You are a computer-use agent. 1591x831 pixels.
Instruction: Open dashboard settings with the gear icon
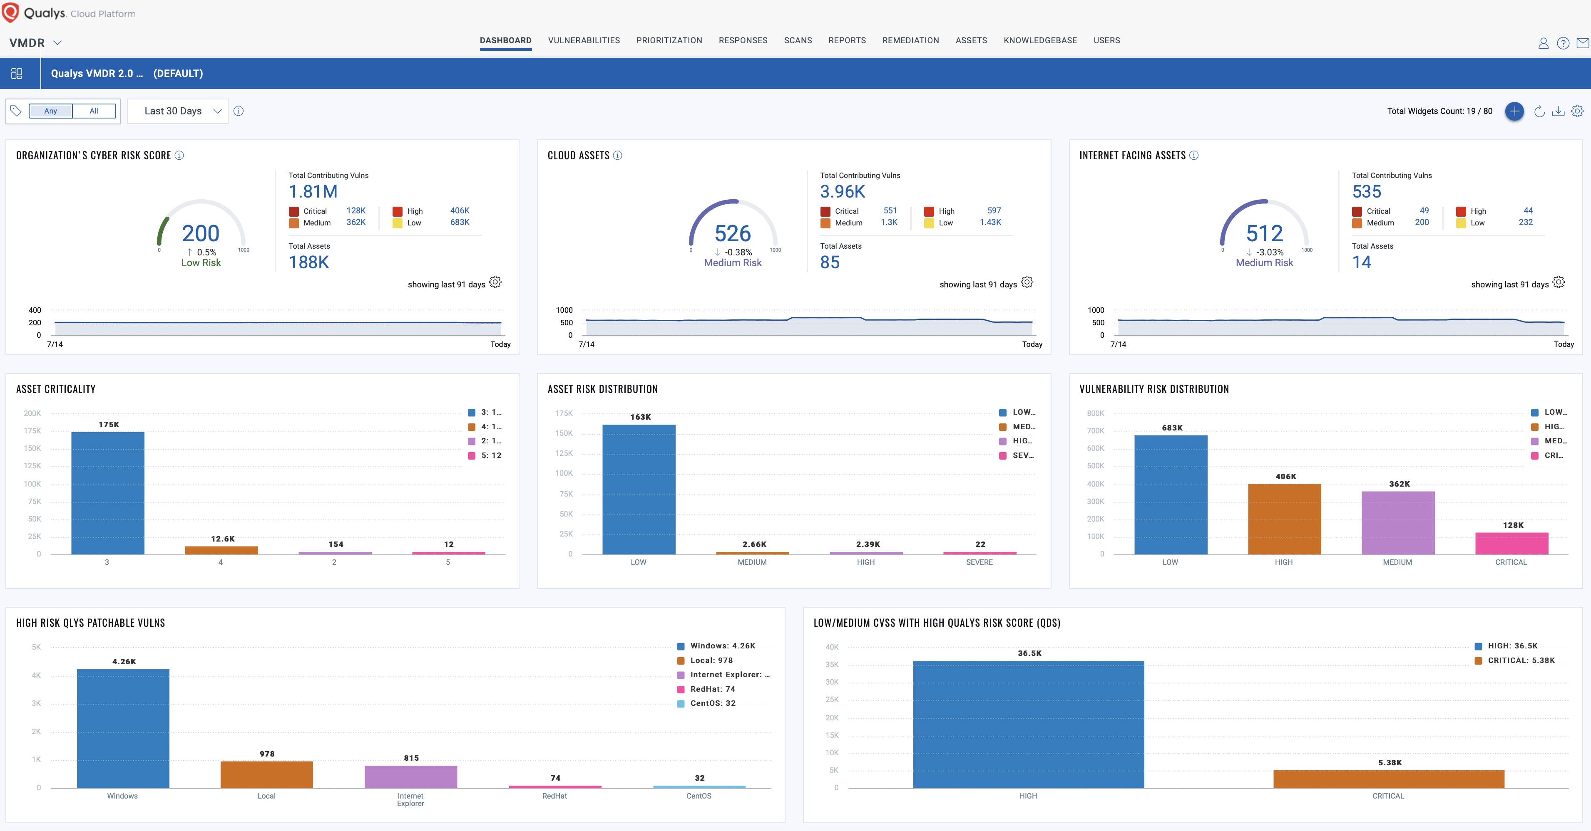[x=1579, y=111]
